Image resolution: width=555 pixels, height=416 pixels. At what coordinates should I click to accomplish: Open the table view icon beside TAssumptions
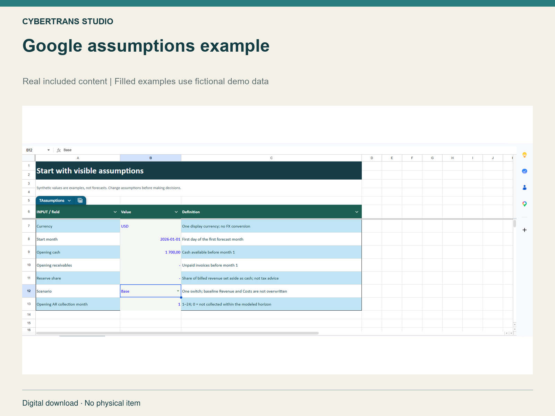coord(80,200)
